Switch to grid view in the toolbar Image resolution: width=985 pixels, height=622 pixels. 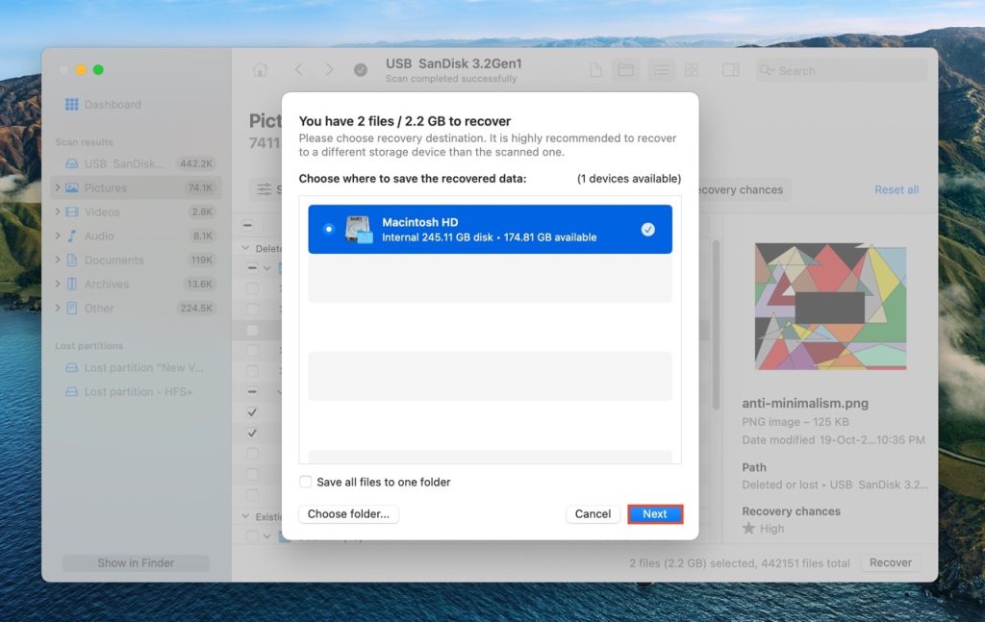(692, 69)
